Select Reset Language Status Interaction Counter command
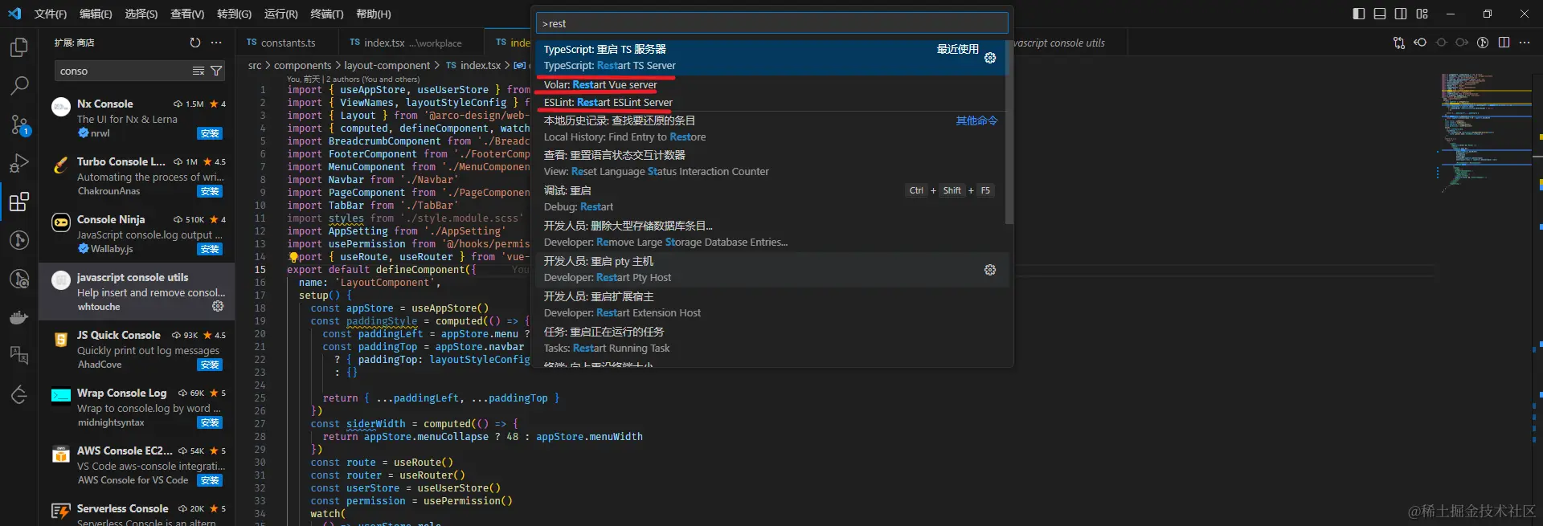 coord(770,163)
